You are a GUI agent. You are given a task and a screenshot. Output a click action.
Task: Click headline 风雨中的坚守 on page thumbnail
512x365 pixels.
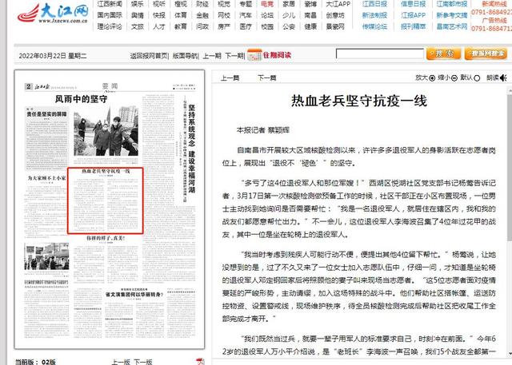pyautogui.click(x=81, y=99)
